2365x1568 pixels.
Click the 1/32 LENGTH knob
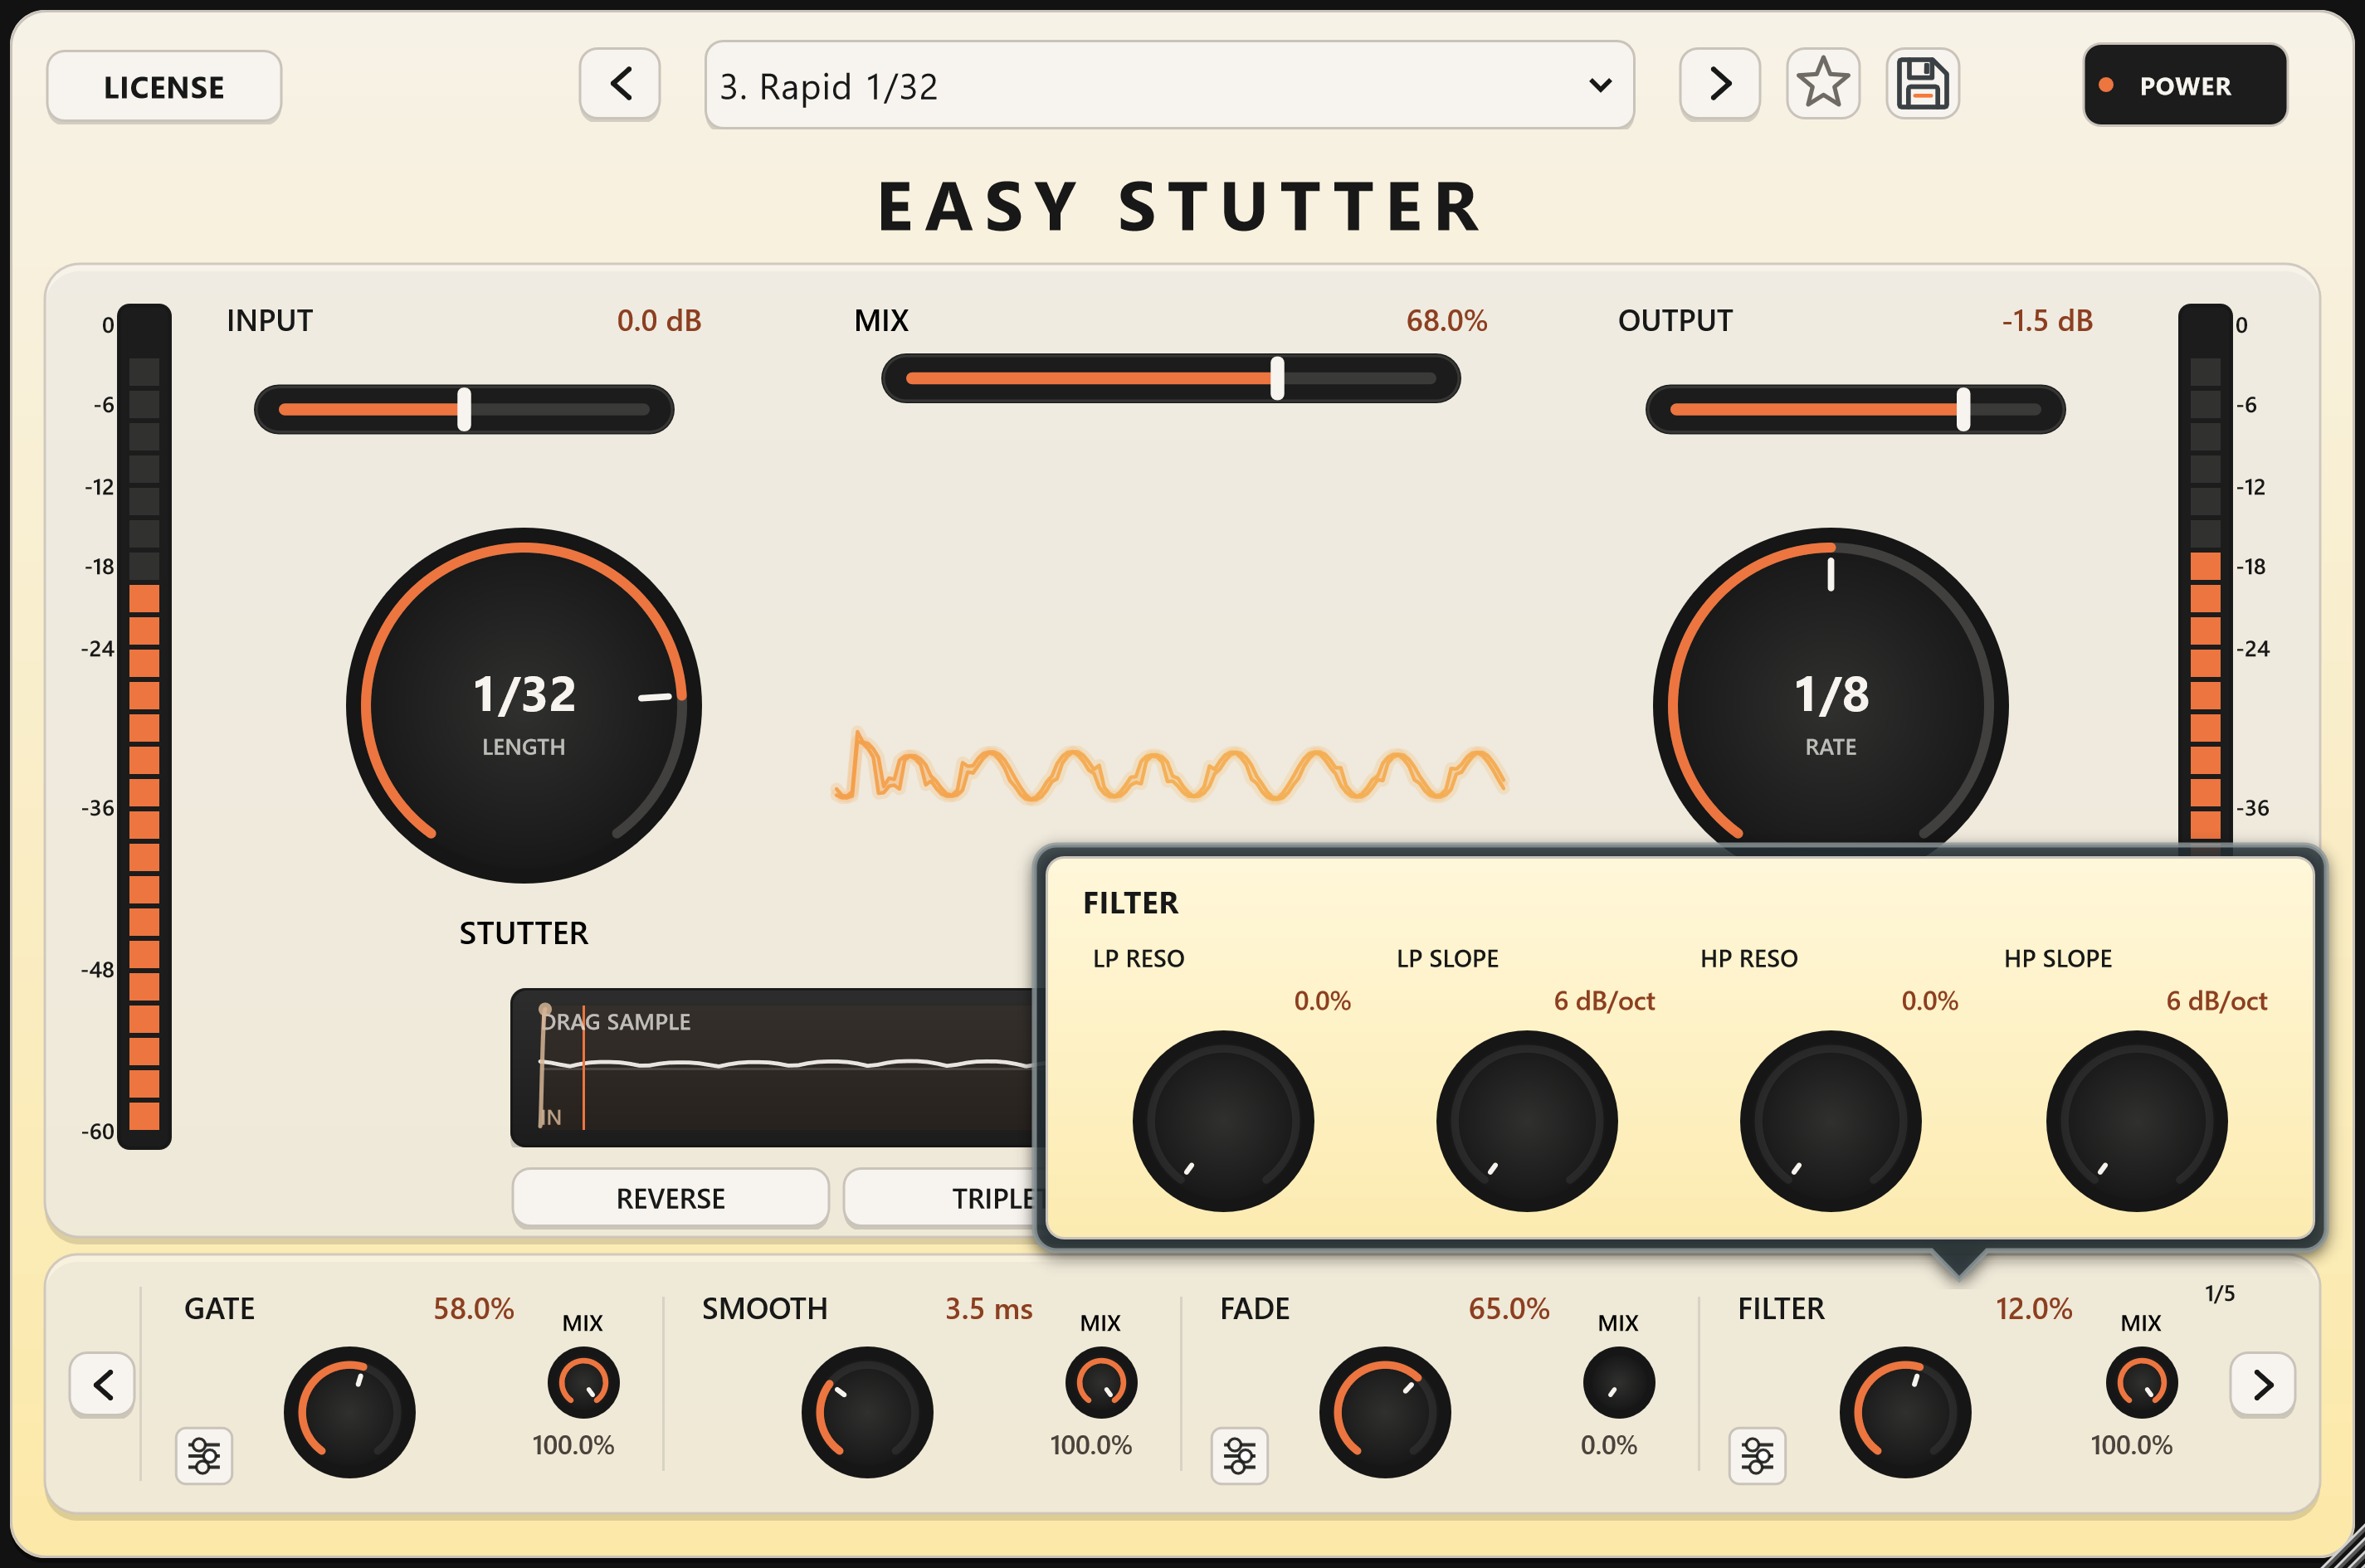click(x=524, y=706)
